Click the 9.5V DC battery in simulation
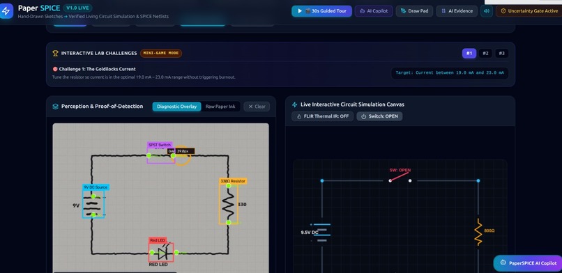 tap(321, 233)
